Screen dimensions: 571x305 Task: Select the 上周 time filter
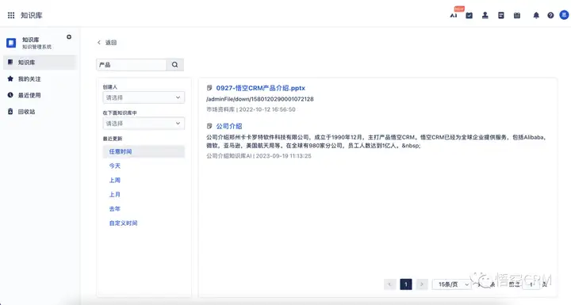coord(115,180)
